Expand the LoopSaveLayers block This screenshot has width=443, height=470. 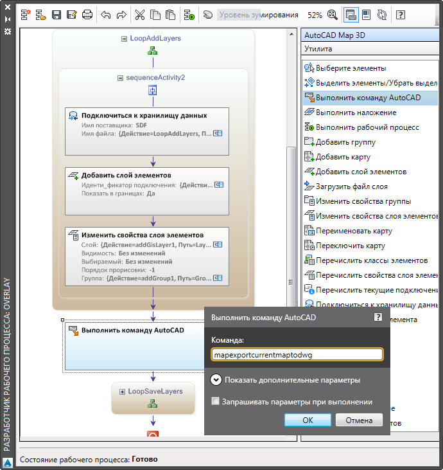click(122, 392)
